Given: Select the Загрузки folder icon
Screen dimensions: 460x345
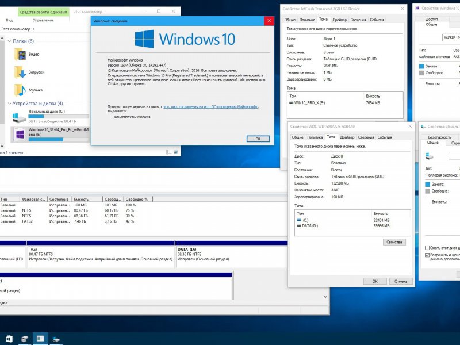Looking at the screenshot, I should [20, 72].
